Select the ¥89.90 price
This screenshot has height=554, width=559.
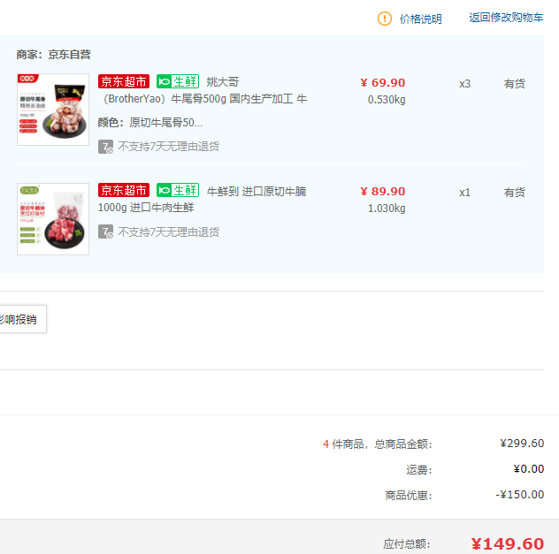(x=382, y=191)
